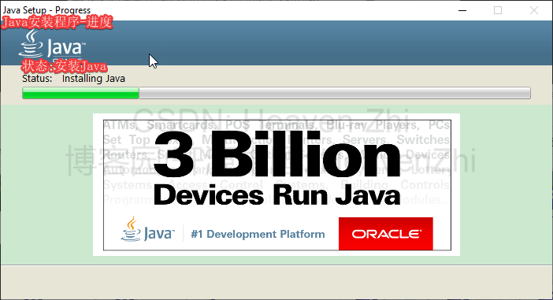Click the 'Java Setup - Progress' window title
The width and height of the screenshot is (553, 300).
[x=47, y=10]
